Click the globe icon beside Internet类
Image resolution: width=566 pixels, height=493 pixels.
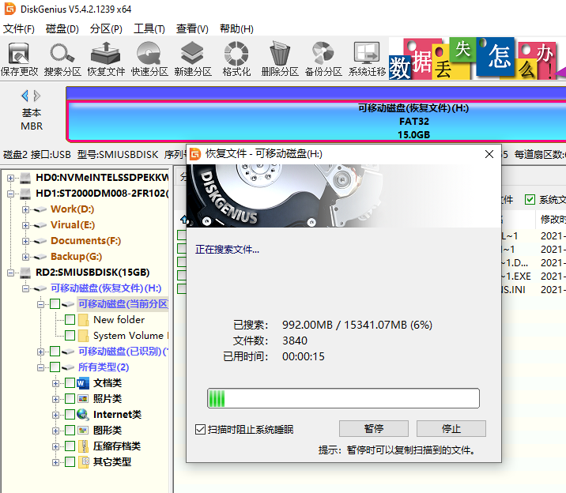[x=83, y=415]
